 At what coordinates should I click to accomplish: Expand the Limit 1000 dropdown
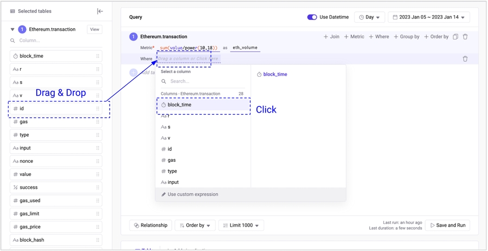pos(241,226)
